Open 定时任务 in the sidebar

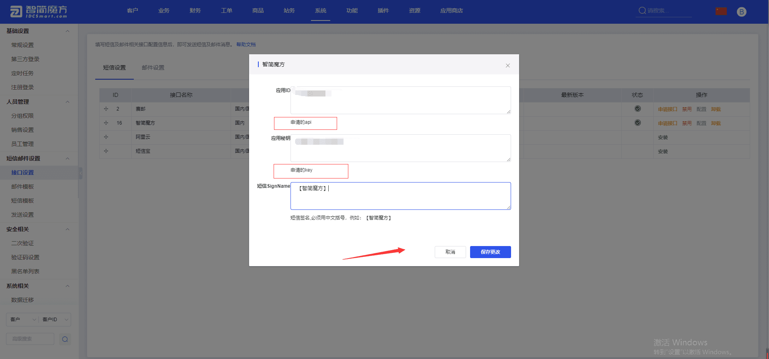22,73
